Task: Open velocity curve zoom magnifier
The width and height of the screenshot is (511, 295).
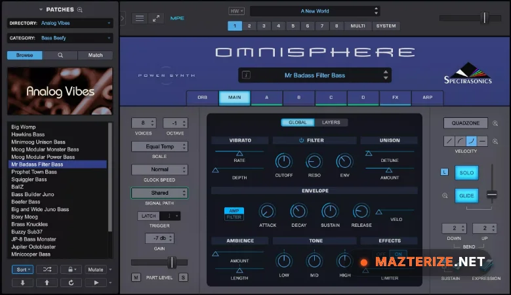Action: [x=495, y=142]
